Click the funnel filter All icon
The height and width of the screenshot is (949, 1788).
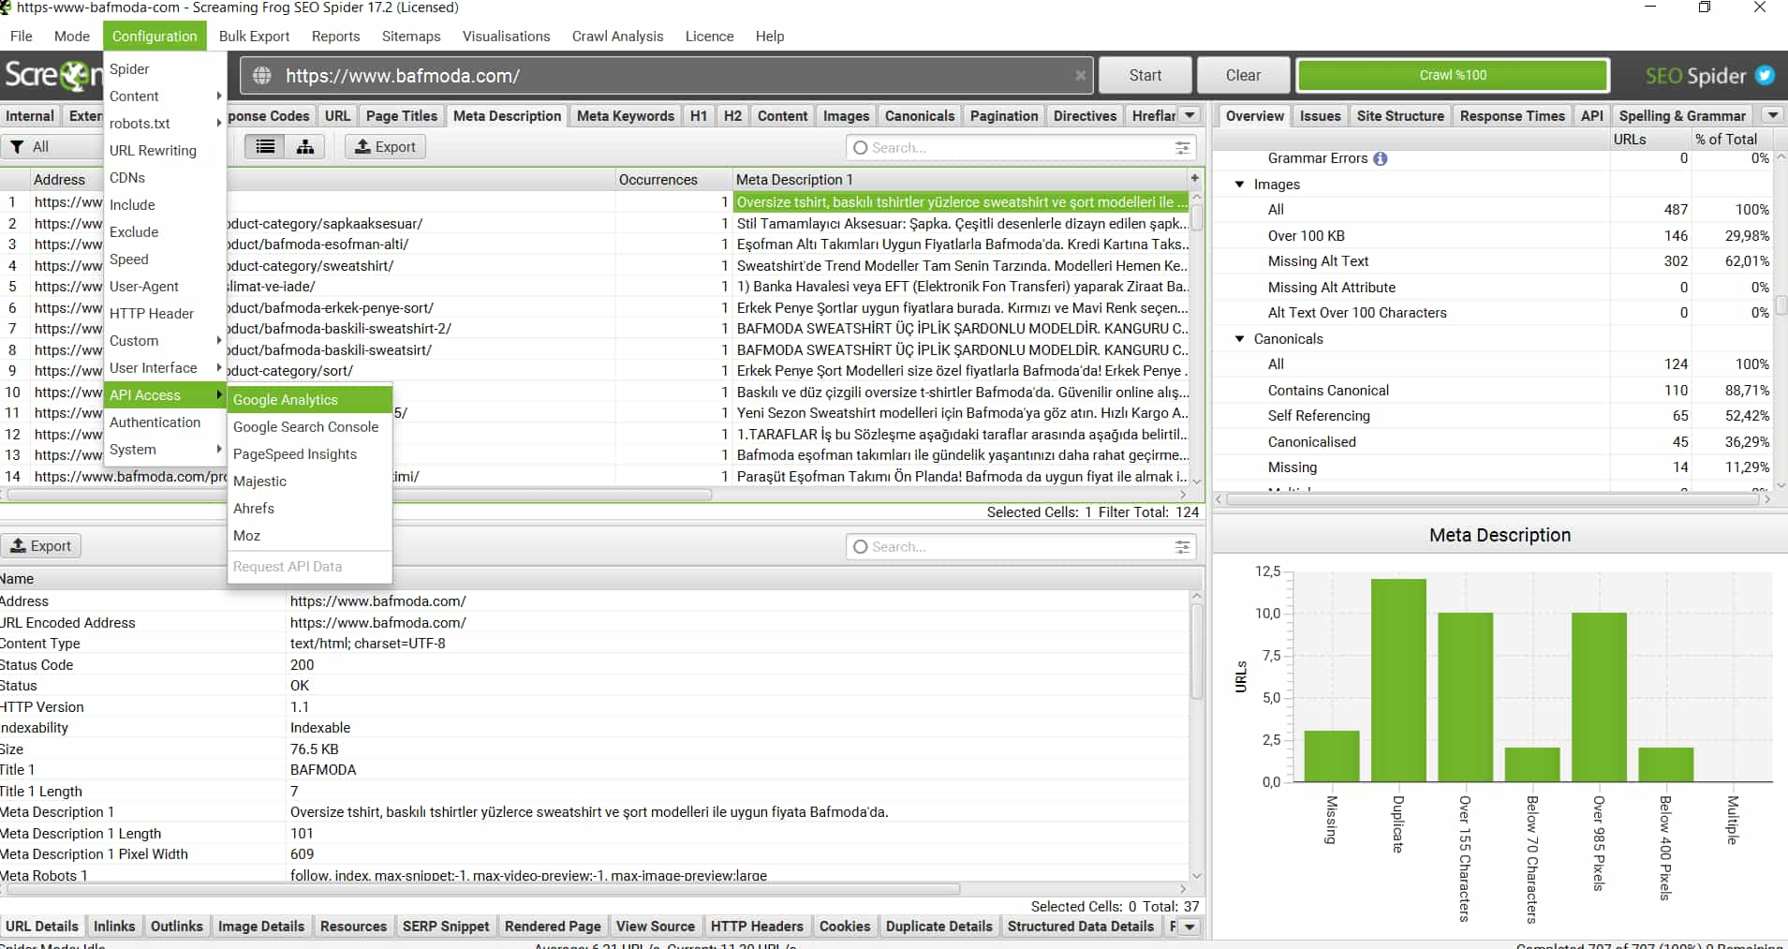(x=18, y=147)
